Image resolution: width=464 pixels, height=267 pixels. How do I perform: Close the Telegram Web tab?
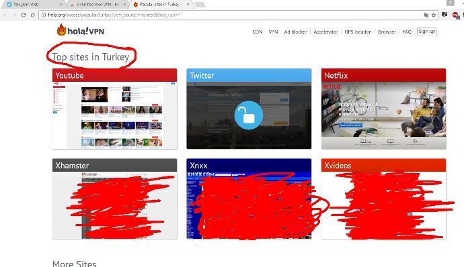(61, 5)
